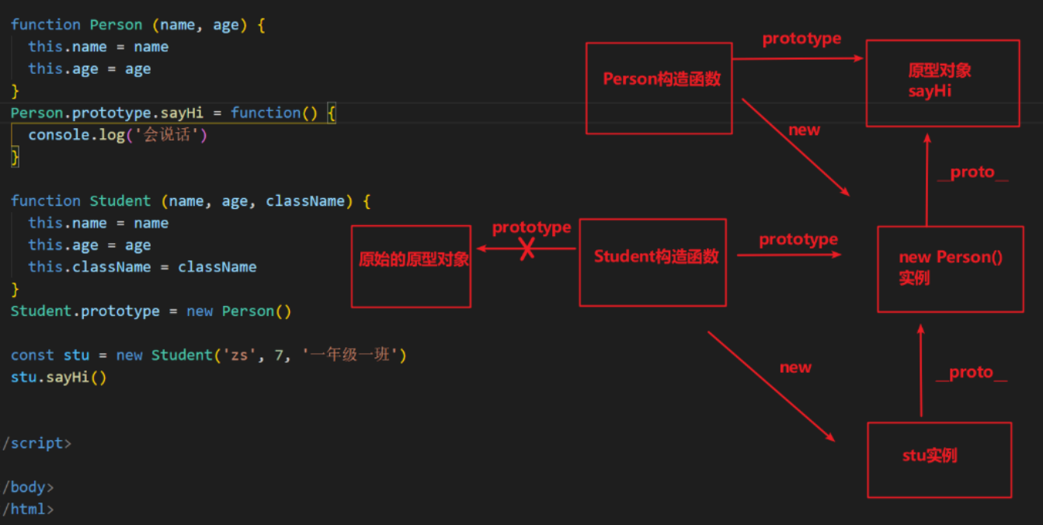The width and height of the screenshot is (1043, 525).
Task: Select 'this.age = age' inside Person function
Action: point(89,69)
